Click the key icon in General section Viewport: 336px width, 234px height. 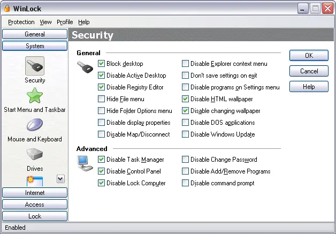(x=85, y=67)
